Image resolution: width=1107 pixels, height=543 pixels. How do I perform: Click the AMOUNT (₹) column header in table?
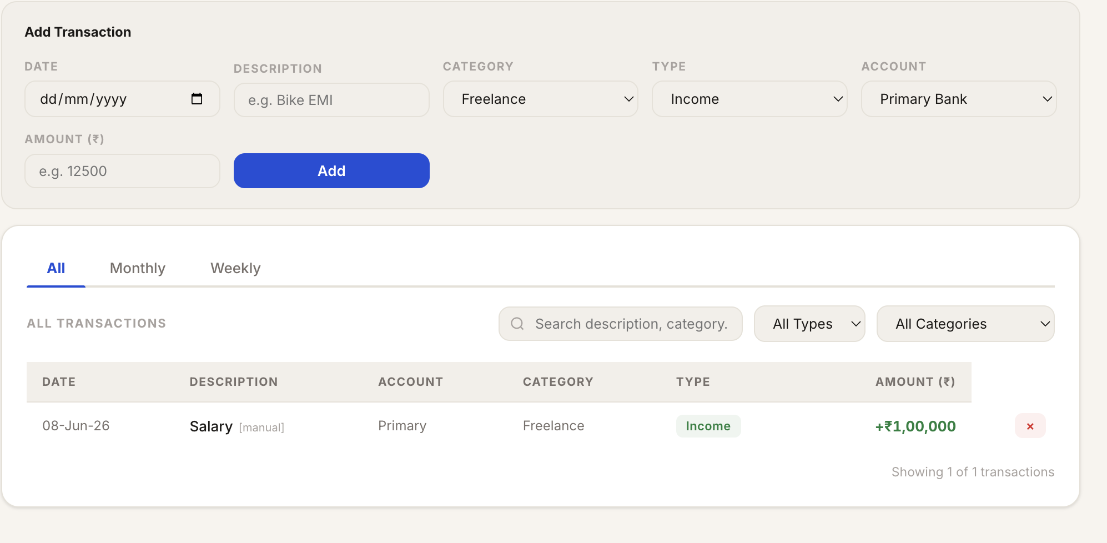click(x=915, y=382)
